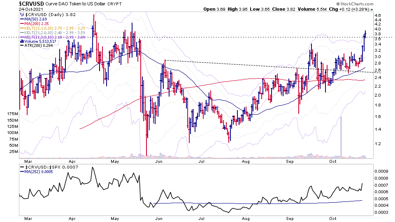Click the Chg +0.12 (+3.28%) value
395x222 pixels.
click(349, 9)
